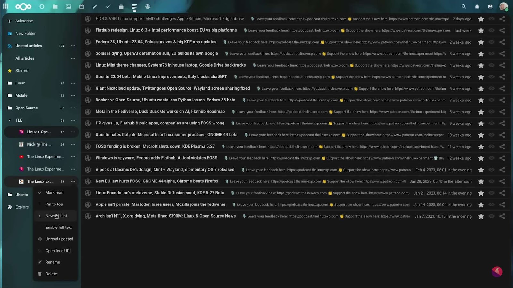The image size is (513, 288).
Task: Open article Giant Nextcloud update, Twitter goes Open Source
Action: (172, 88)
